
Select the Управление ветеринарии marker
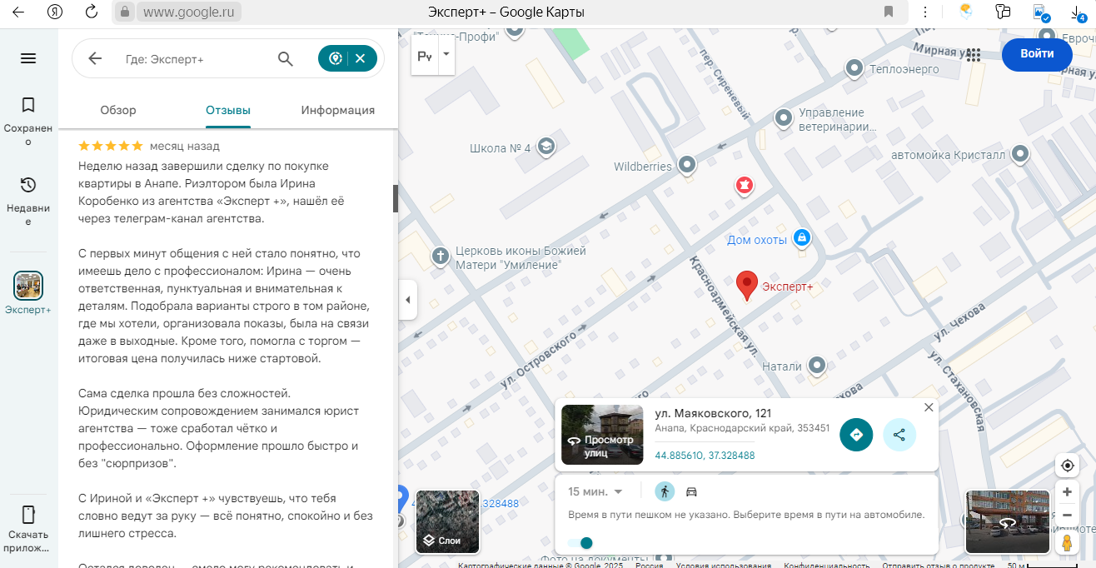coord(783,118)
